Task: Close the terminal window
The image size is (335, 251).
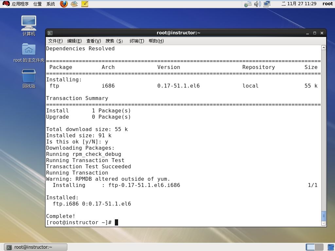Action: tap(322, 33)
